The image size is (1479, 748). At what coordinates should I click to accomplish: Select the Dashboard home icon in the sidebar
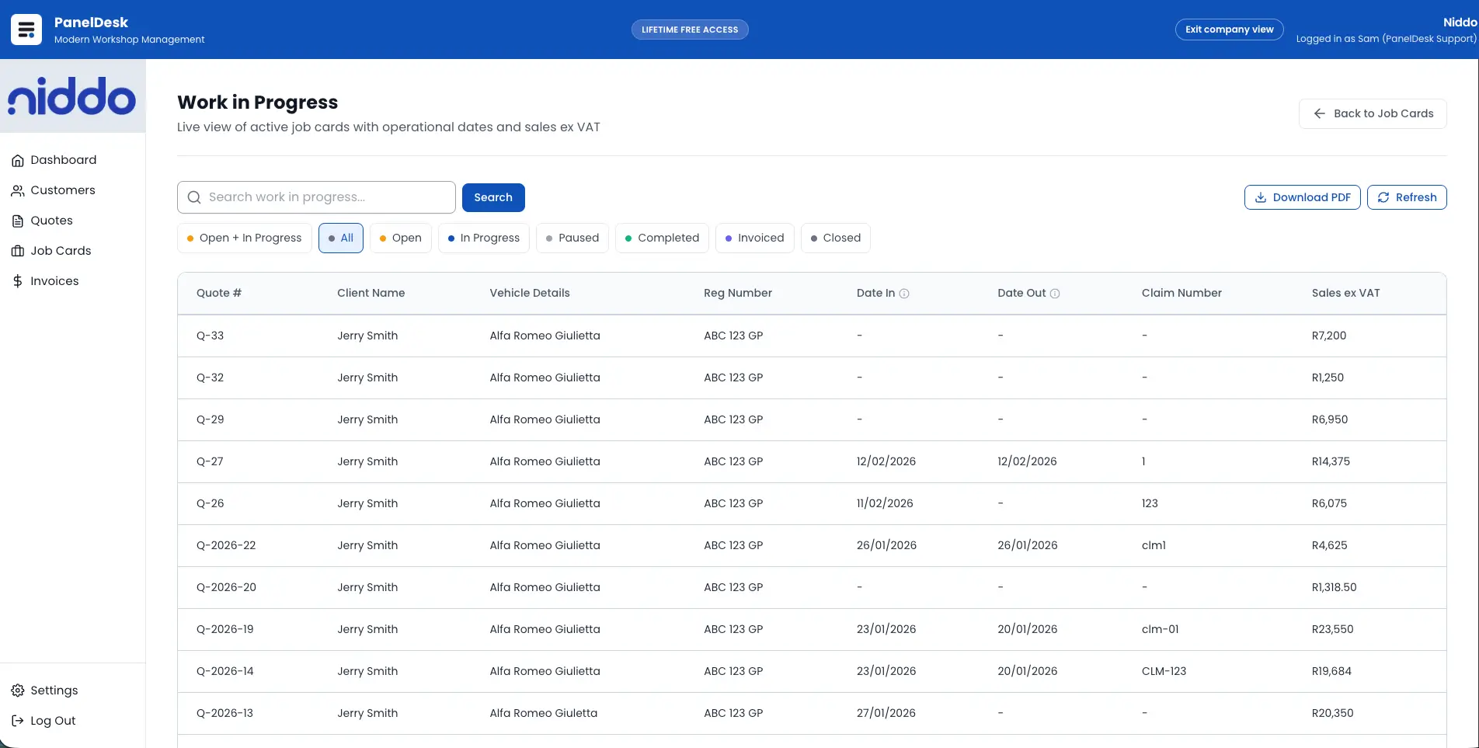coord(18,160)
